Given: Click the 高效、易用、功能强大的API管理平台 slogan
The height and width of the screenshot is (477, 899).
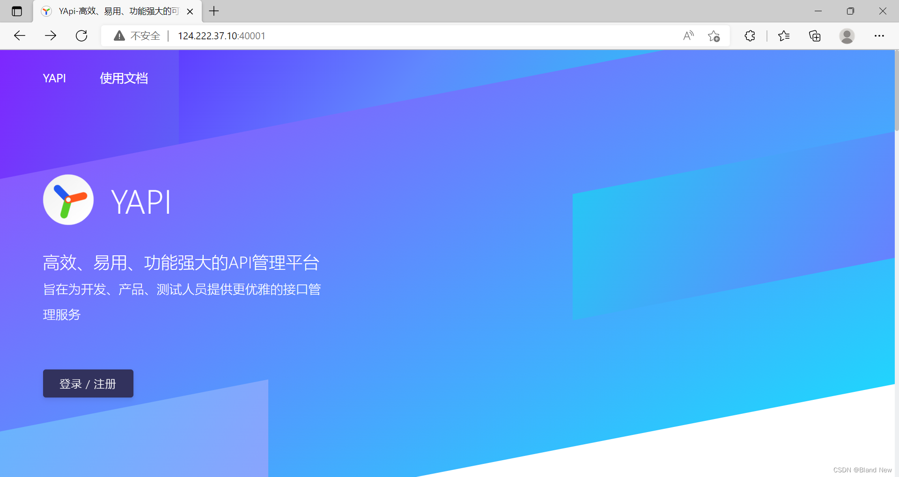Looking at the screenshot, I should pyautogui.click(x=181, y=263).
